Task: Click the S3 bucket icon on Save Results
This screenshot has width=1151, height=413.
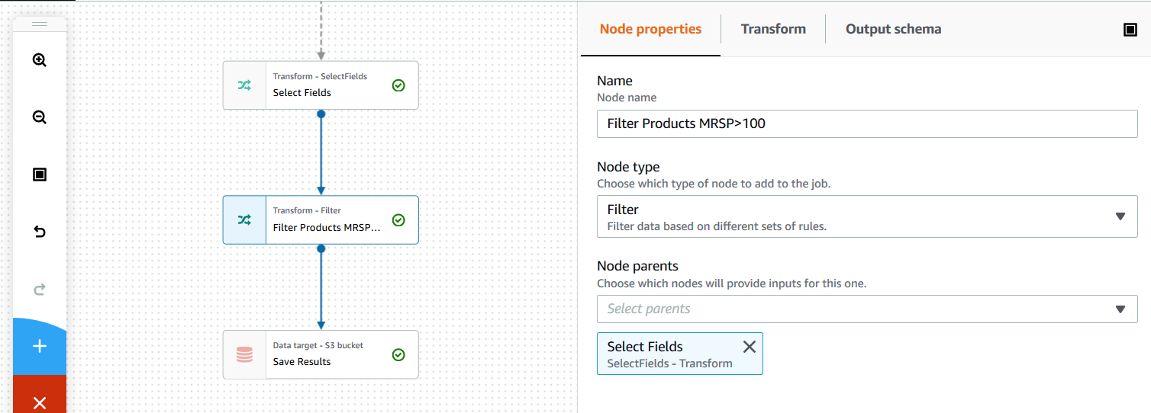Action: point(244,354)
